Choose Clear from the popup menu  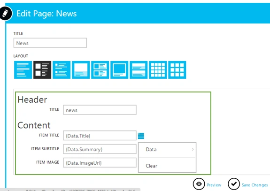(x=167, y=166)
